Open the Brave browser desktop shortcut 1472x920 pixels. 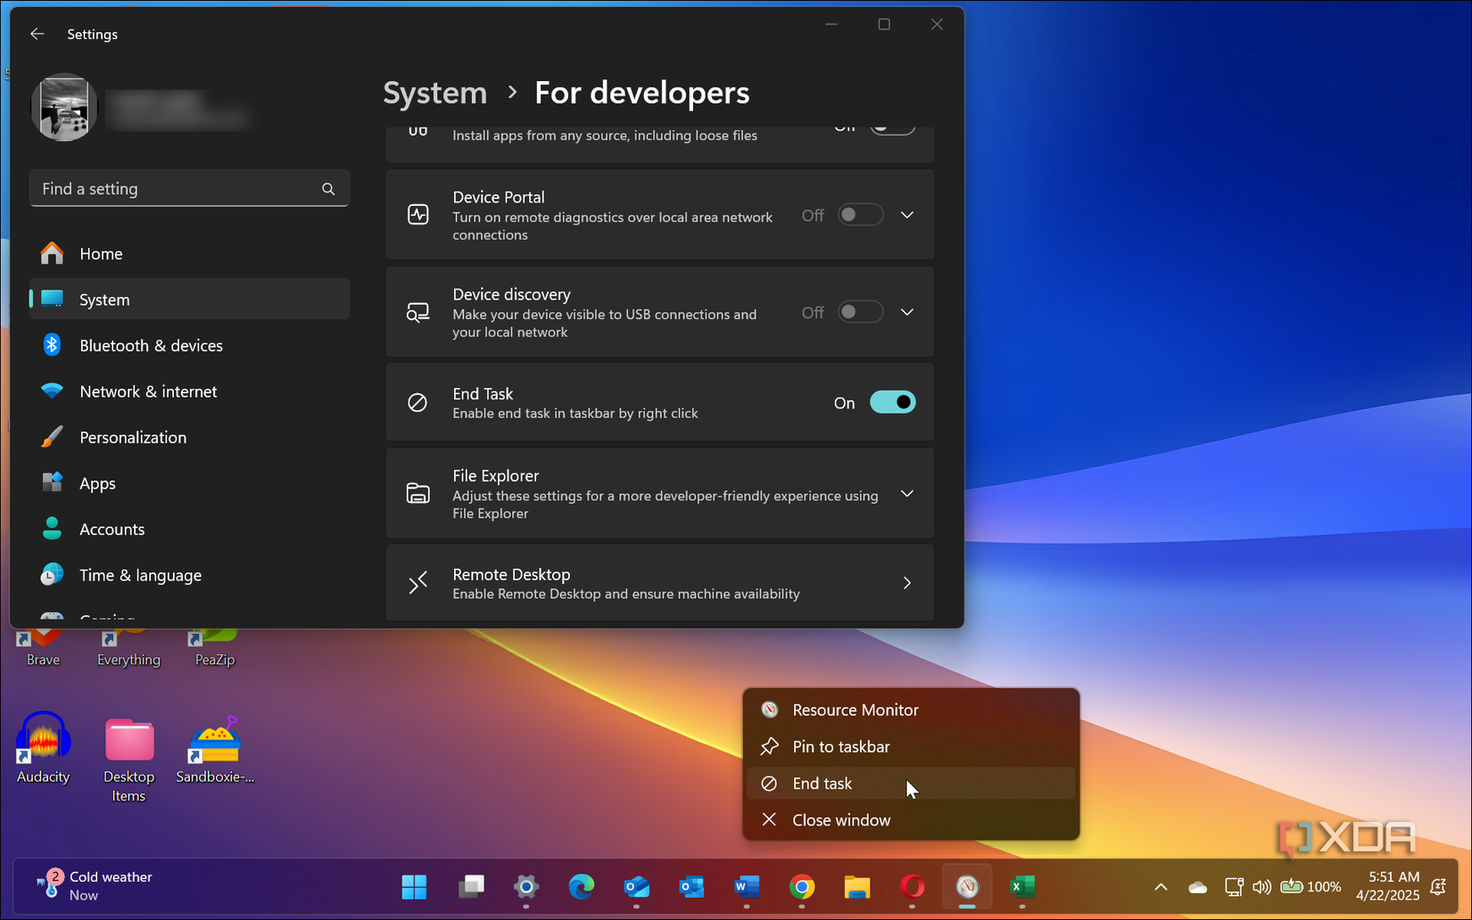click(41, 637)
